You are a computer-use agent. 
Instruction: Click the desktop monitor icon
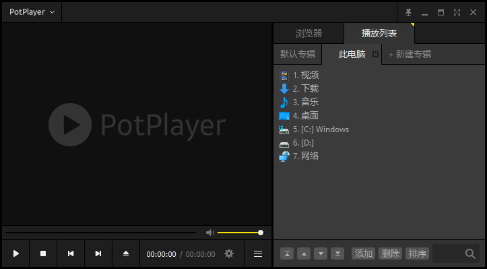284,116
